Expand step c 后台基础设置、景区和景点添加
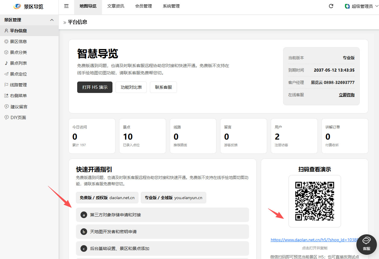379x259 pixels. pyautogui.click(x=163, y=248)
